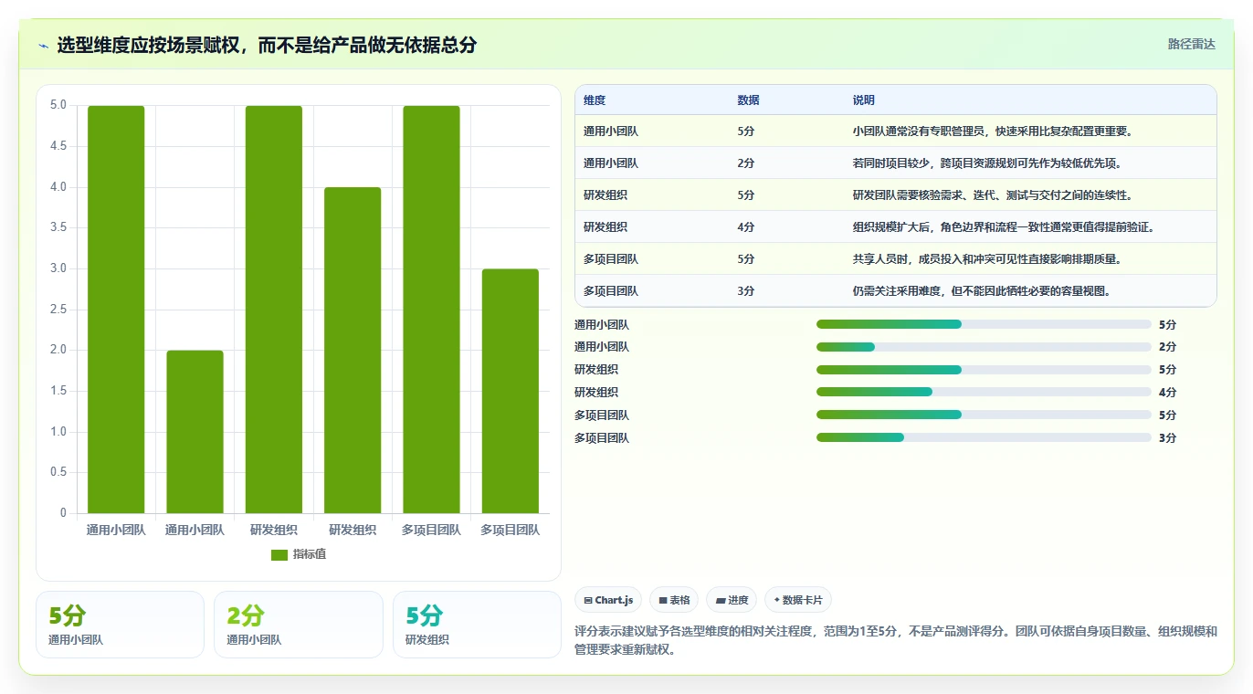The image size is (1253, 694).
Task: Click the lightning icon beside the page title
Action: [x=43, y=46]
